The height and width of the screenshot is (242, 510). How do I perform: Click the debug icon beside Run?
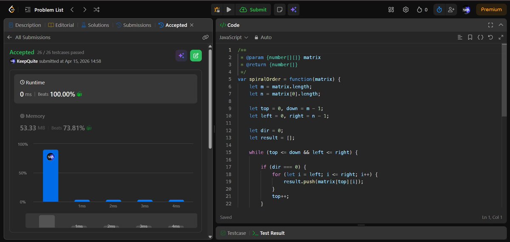pos(217,9)
